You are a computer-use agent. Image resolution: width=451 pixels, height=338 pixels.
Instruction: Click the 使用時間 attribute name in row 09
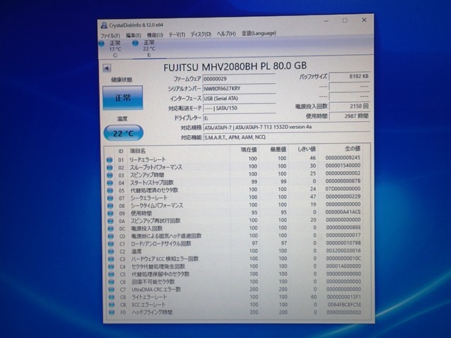click(x=141, y=213)
